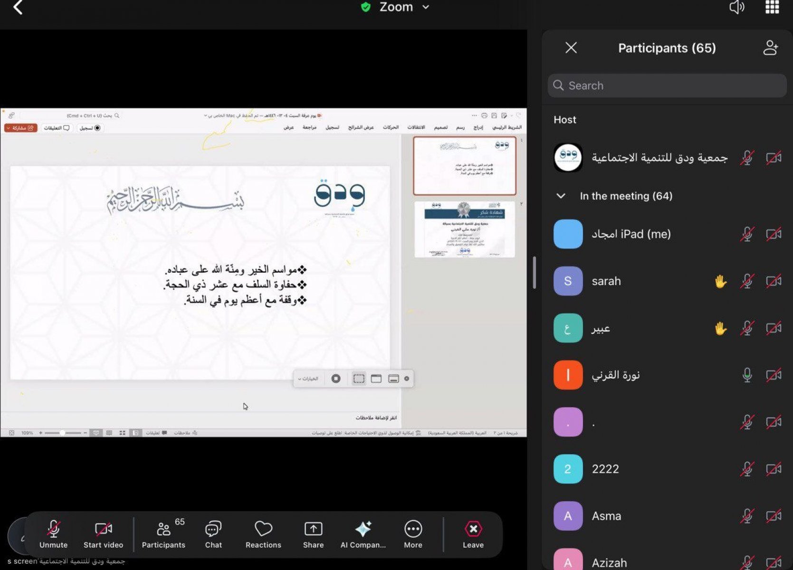Select participant Azizah's name

point(609,563)
